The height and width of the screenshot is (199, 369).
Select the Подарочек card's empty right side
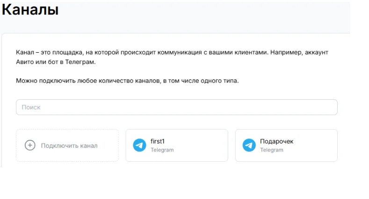coord(318,145)
